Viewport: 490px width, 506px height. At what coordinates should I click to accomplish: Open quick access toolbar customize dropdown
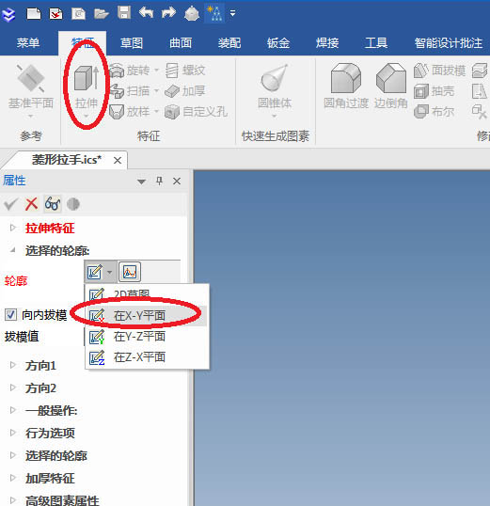(x=232, y=13)
